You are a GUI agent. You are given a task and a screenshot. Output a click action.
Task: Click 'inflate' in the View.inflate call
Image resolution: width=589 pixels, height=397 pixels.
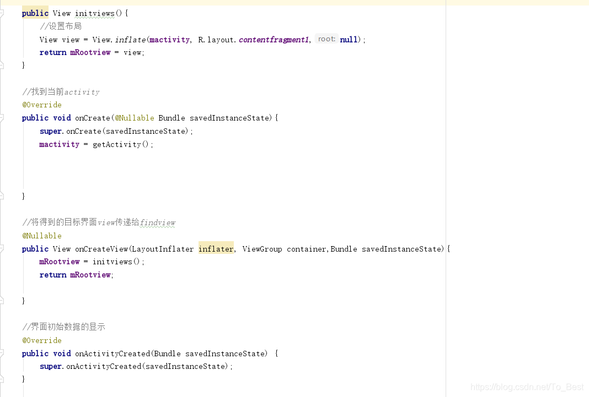(130, 40)
